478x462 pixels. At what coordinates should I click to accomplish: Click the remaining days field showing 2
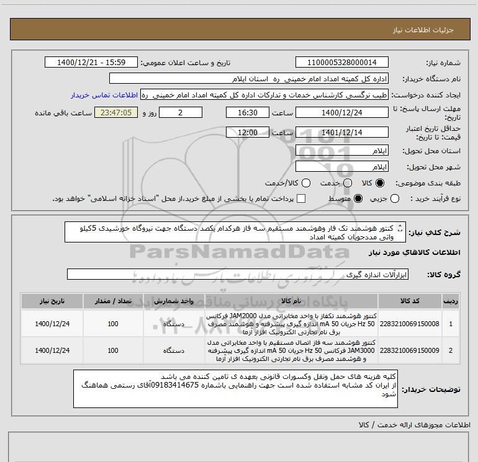tap(181, 112)
